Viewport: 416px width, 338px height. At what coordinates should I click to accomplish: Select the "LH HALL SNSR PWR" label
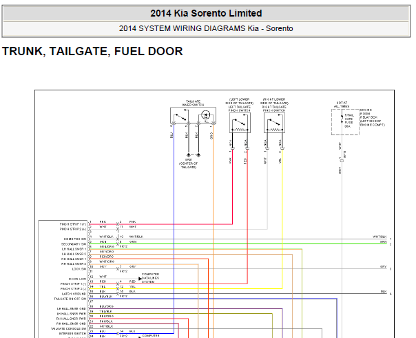click(x=72, y=314)
